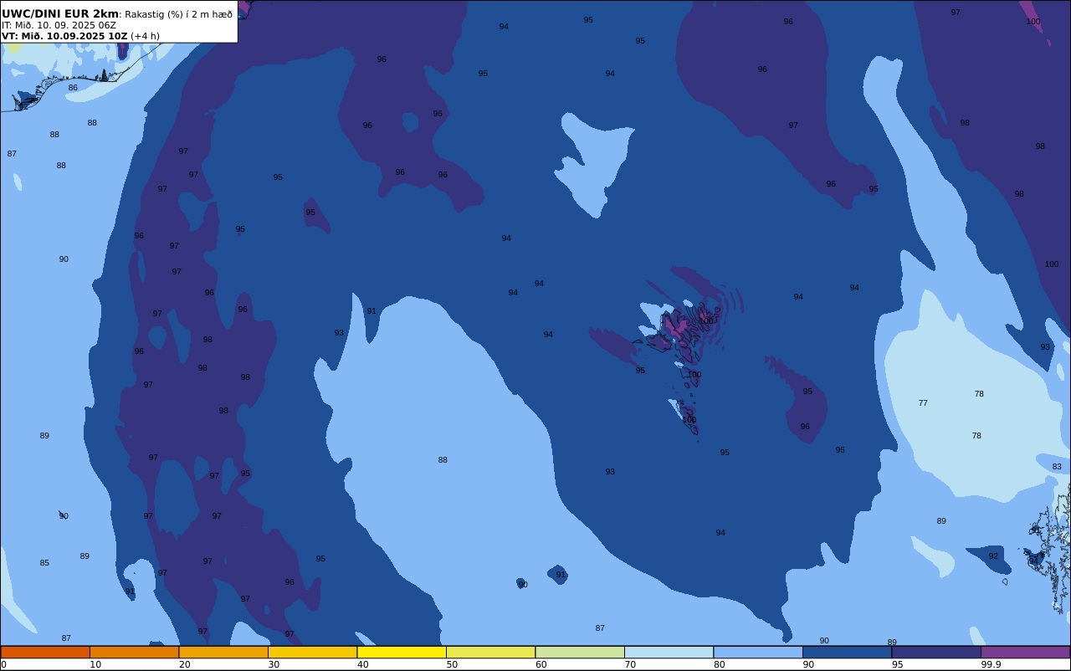Screen dimensions: 1071x671
Task: Click the '(+4 h)' forecast offset text
Action: pyautogui.click(x=146, y=36)
